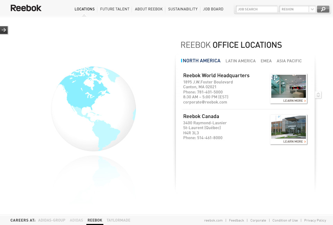Click the phone number 514-461-8000
Viewport: 333px width, 225px height.
pyautogui.click(x=210, y=138)
